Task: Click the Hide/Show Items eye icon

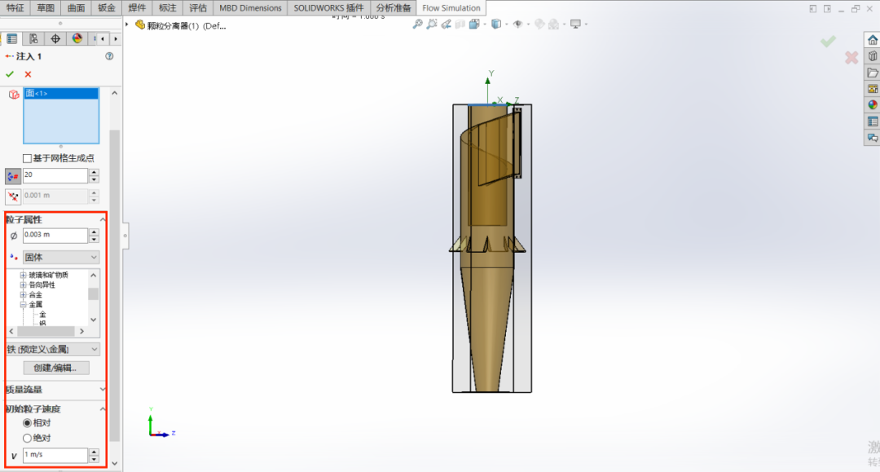Action: point(518,24)
